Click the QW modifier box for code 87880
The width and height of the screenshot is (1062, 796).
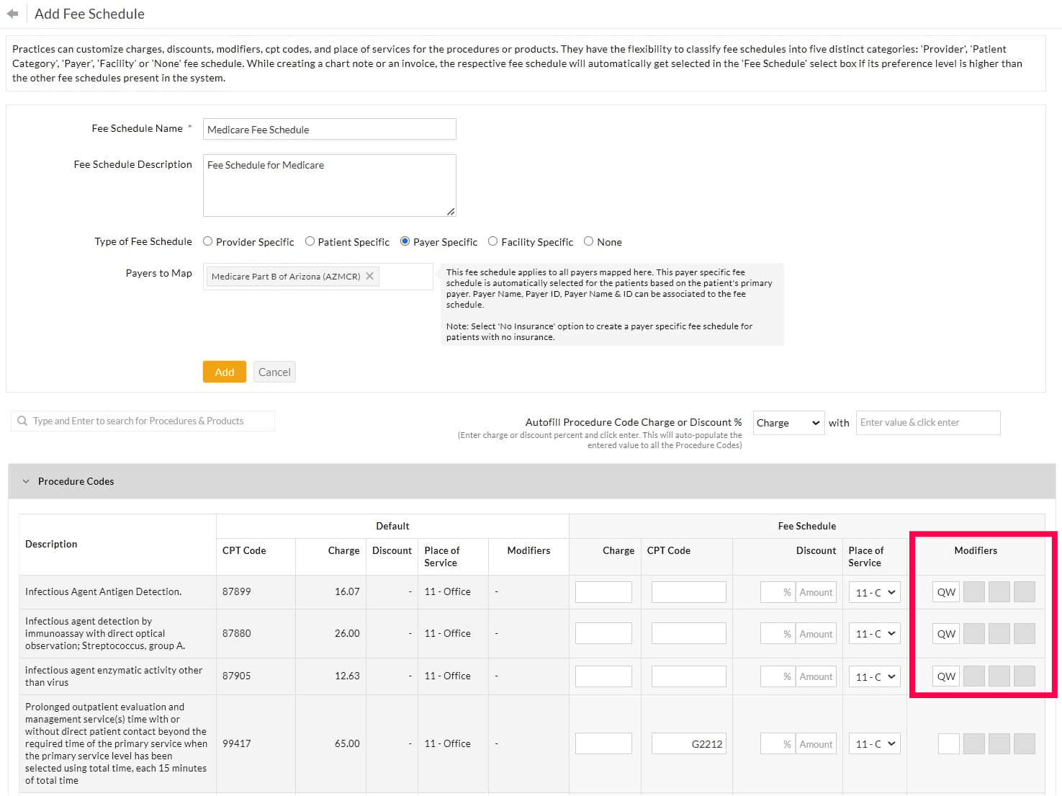pos(945,634)
